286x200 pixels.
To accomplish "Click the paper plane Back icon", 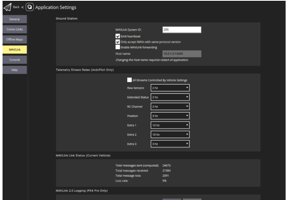I will click(7, 7).
